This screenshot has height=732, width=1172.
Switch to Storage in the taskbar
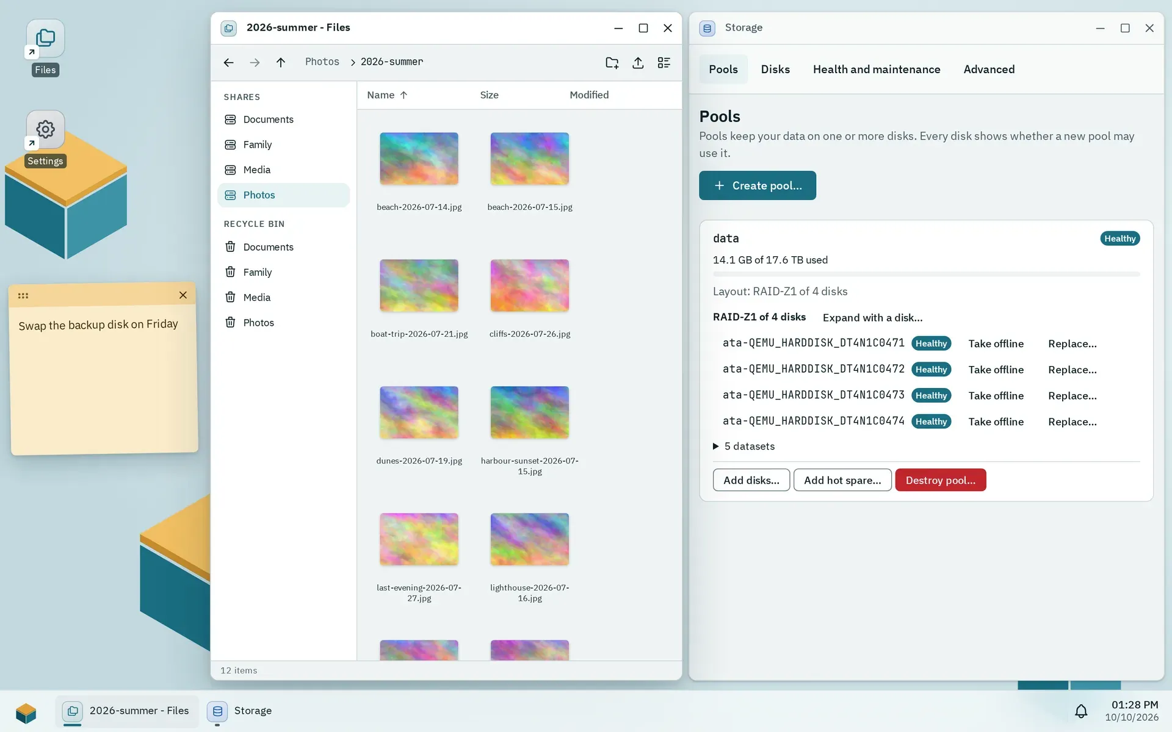[241, 711]
